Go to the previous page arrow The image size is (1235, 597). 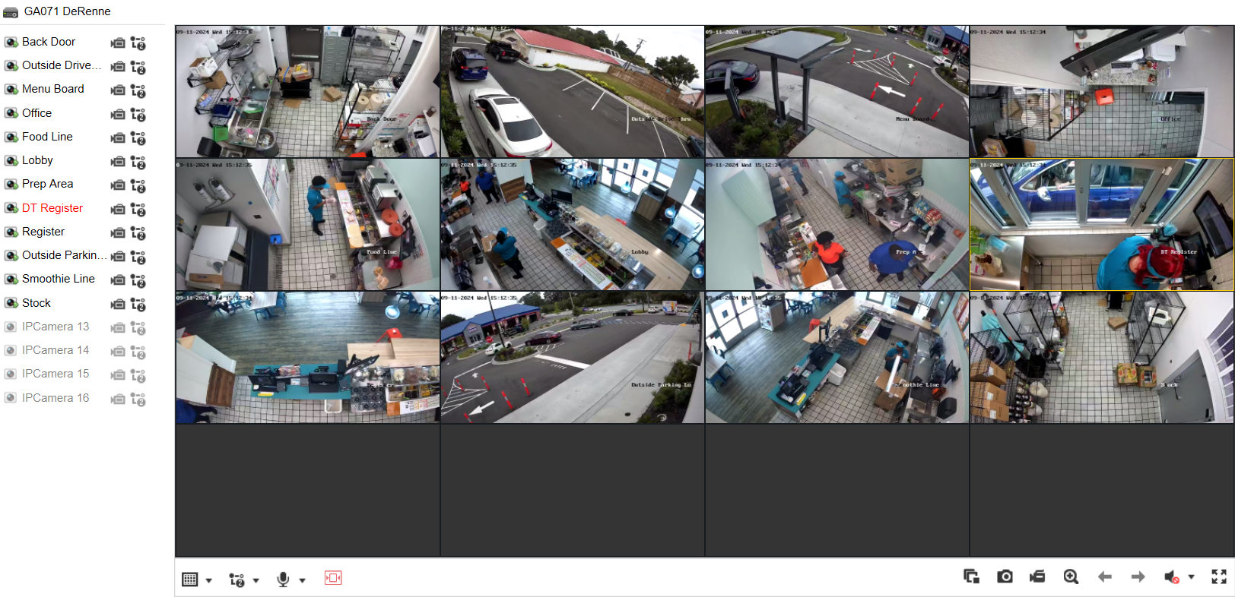point(1104,577)
